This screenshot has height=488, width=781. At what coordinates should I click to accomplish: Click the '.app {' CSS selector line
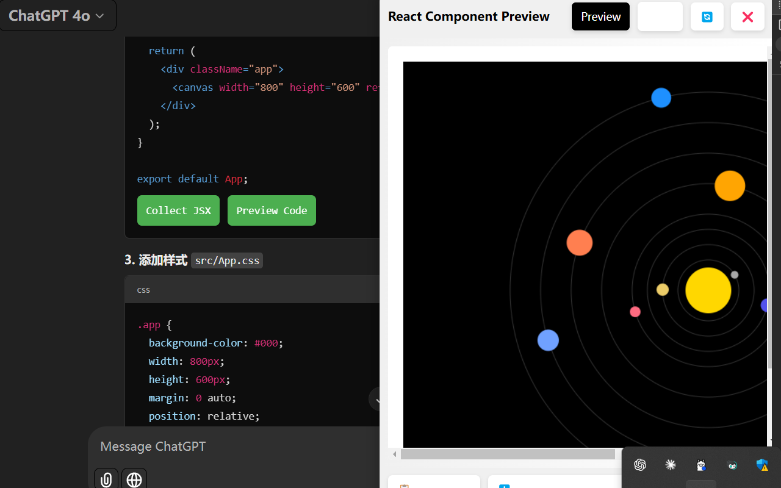154,325
